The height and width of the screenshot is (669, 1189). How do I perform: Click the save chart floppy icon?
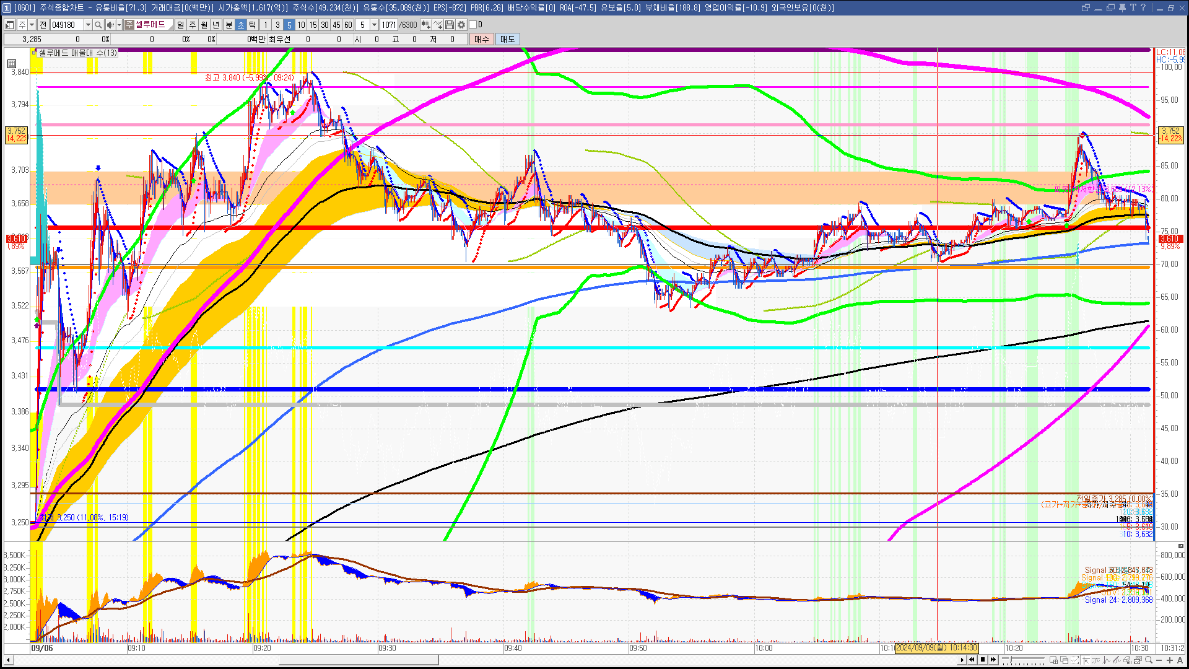[x=450, y=25]
